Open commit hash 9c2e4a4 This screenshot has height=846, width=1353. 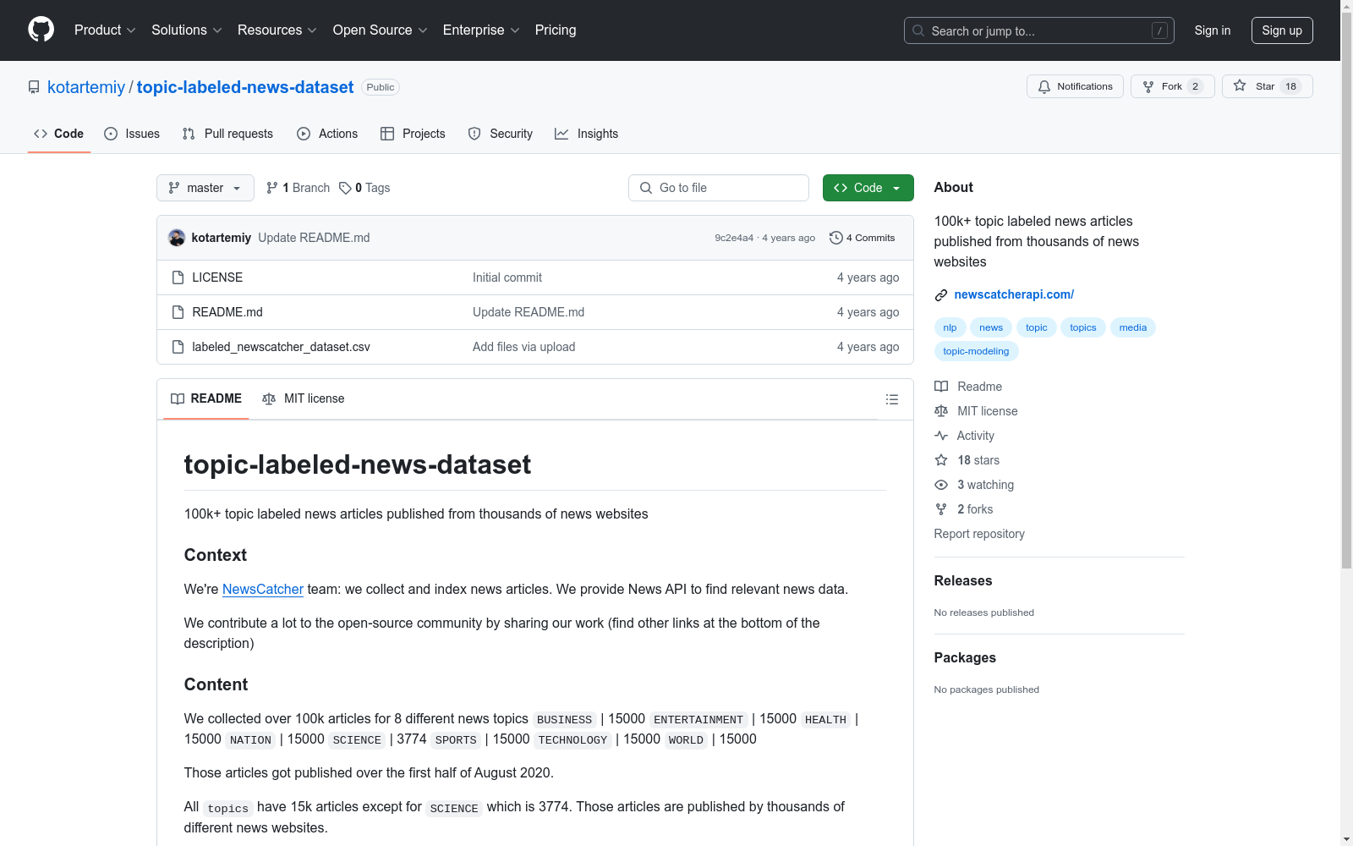(x=734, y=238)
